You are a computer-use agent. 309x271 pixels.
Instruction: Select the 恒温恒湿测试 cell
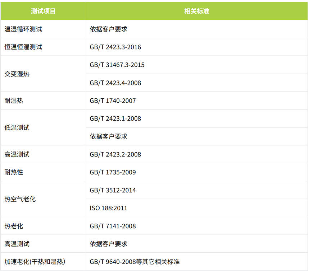pyautogui.click(x=43, y=47)
